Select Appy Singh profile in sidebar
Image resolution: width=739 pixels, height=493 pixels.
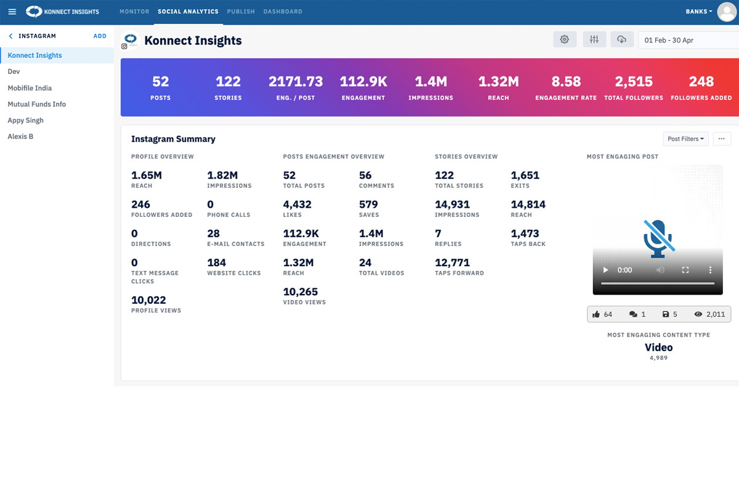57,120
